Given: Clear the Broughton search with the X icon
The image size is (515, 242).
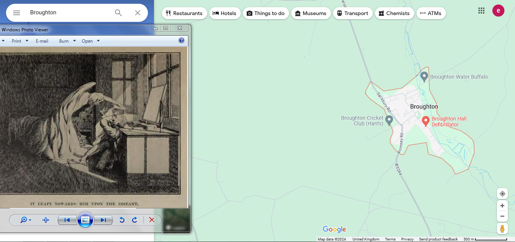Looking at the screenshot, I should click(x=138, y=13).
